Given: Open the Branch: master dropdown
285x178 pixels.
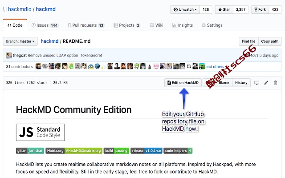Looking at the screenshot, I should [20, 41].
